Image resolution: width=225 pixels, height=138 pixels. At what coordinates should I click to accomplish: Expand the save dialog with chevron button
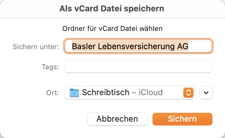tap(206, 93)
